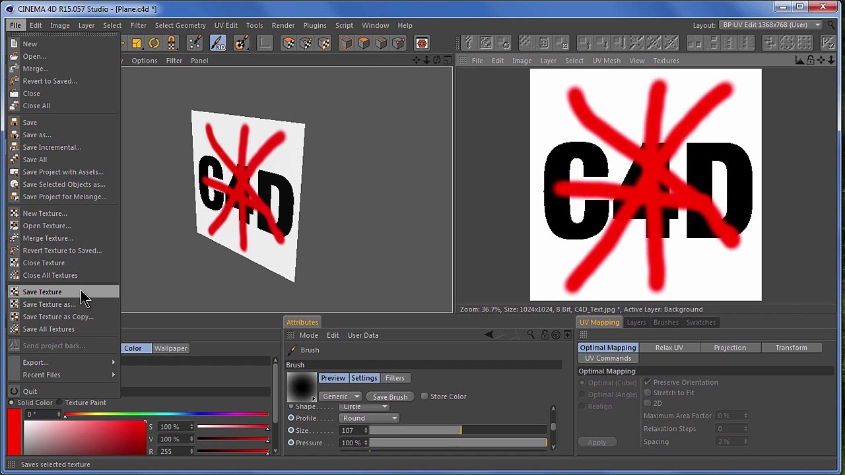Image resolution: width=845 pixels, height=475 pixels.
Task: Select the Solid Color radio button
Action: click(11, 403)
